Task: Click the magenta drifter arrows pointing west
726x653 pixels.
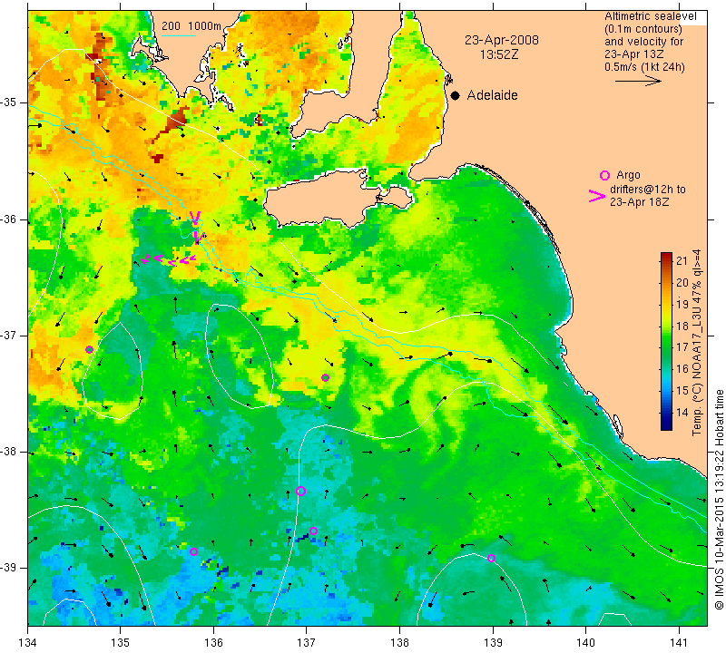Action: tap(169, 260)
